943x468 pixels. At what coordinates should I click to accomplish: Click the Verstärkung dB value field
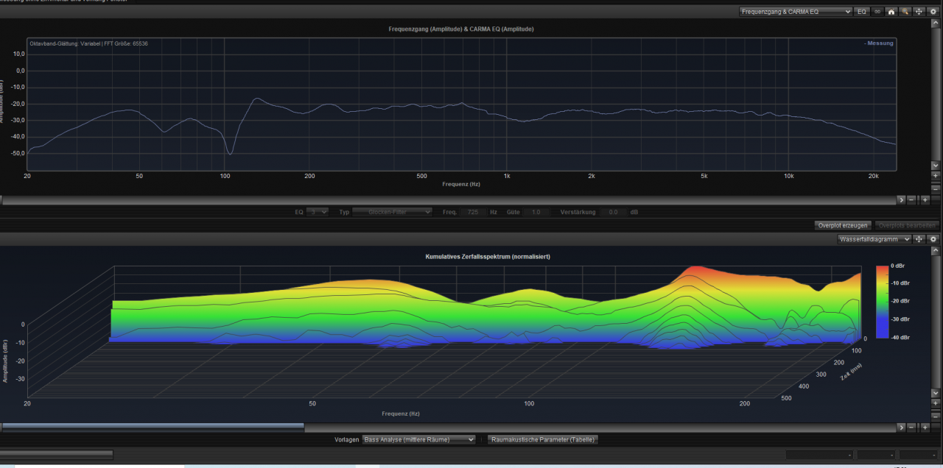[x=612, y=212]
